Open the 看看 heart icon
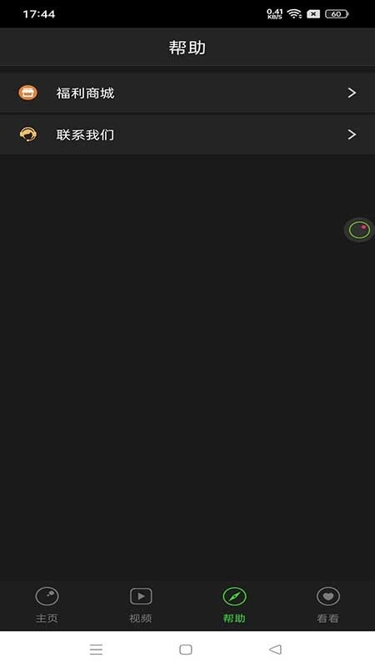 pos(327,596)
